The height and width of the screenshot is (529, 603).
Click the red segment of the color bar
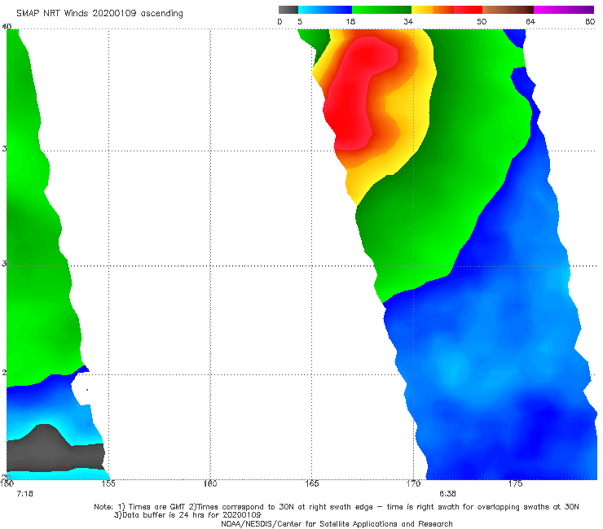coord(468,10)
